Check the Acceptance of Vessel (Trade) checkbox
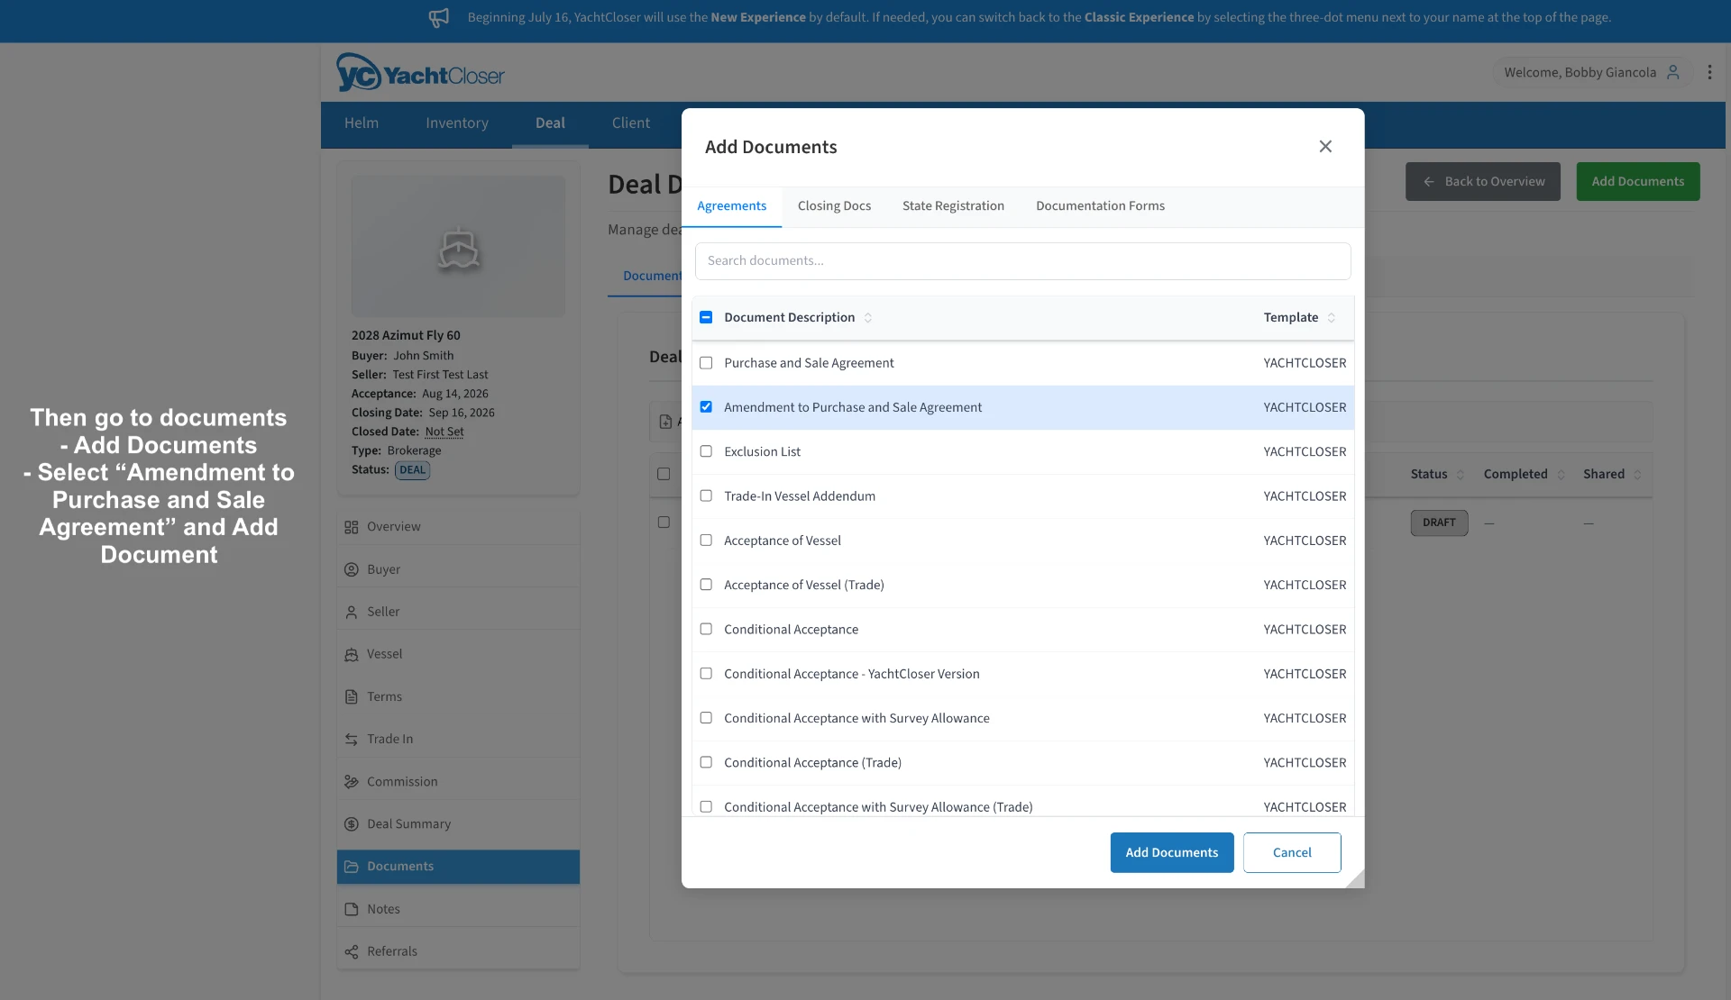 tap(706, 585)
